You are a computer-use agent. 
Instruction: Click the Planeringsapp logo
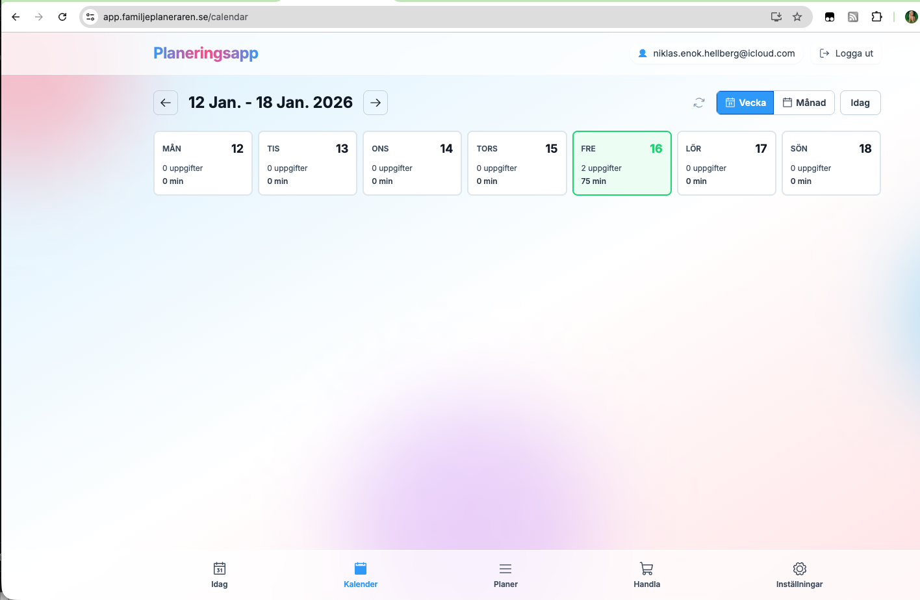[x=206, y=53]
